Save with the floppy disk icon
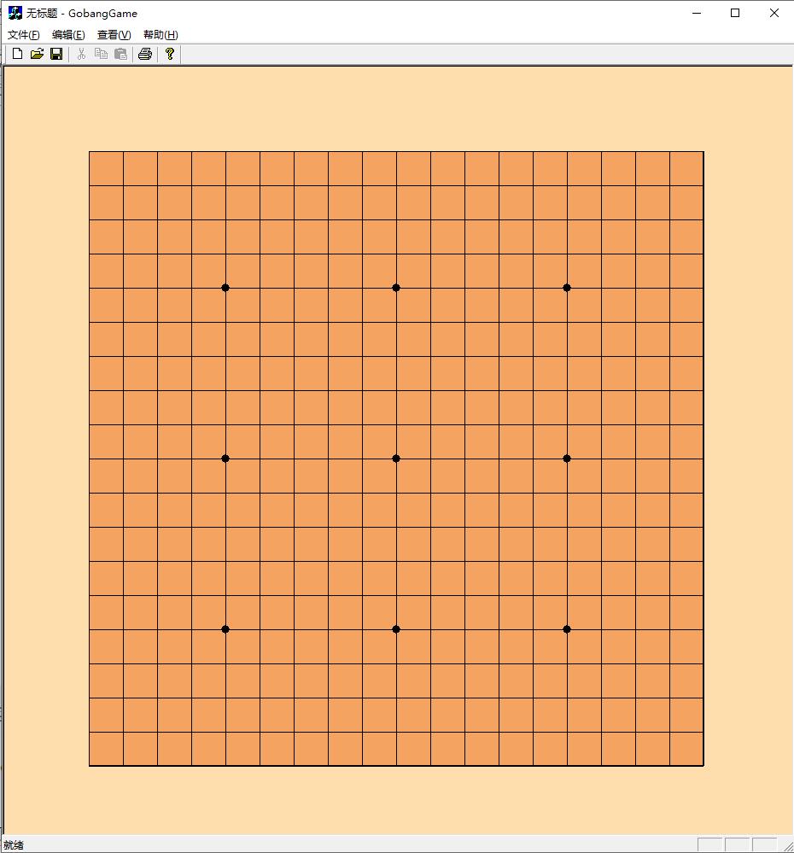The height and width of the screenshot is (853, 794). coord(56,54)
